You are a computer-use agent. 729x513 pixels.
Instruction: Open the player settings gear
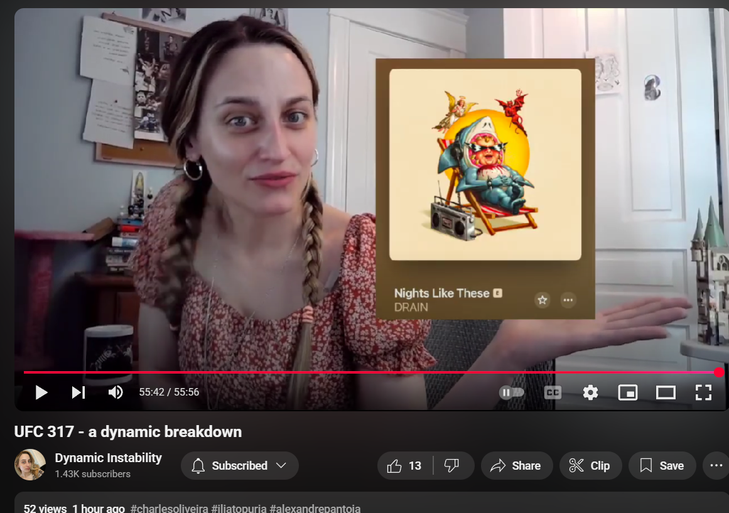(x=590, y=392)
